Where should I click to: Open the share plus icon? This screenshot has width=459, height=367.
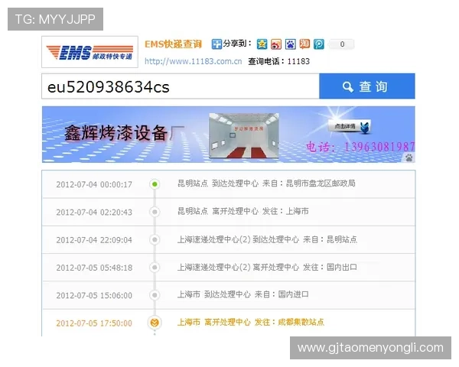(x=216, y=44)
